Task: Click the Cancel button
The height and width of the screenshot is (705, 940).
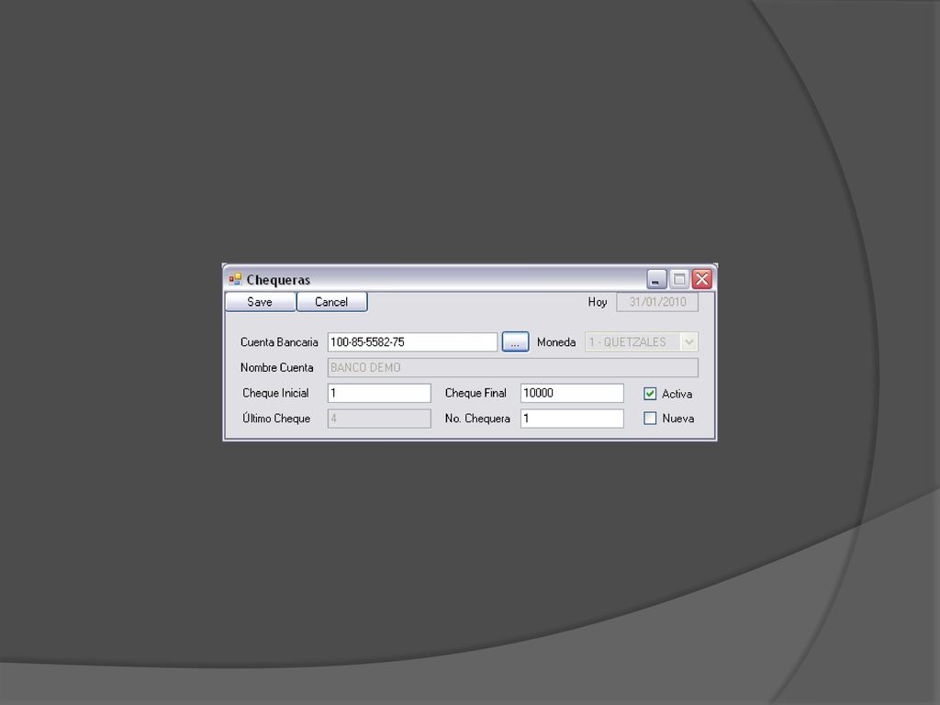Action: click(331, 302)
